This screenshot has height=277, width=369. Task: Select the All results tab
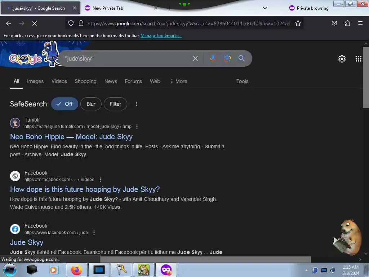(x=16, y=81)
